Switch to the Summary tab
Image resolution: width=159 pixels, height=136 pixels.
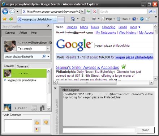click(22, 66)
